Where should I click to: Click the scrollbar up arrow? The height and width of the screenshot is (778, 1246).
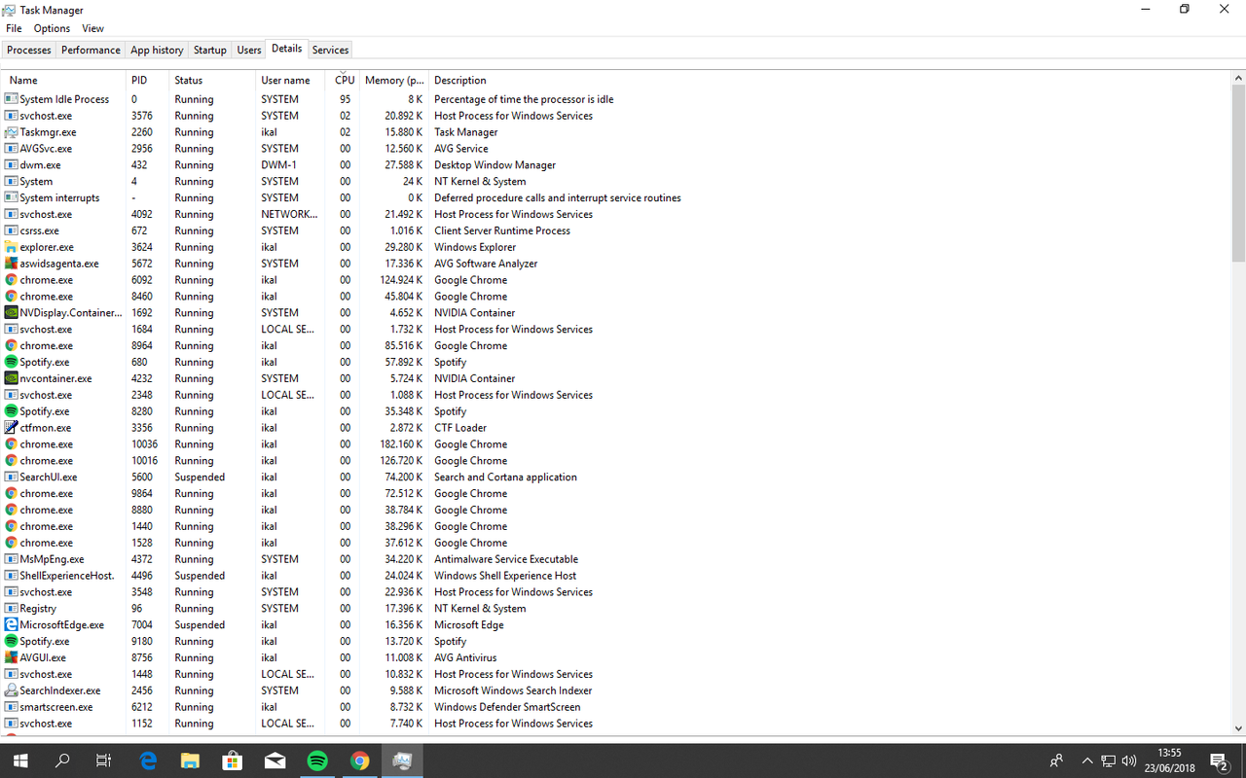pyautogui.click(x=1238, y=78)
